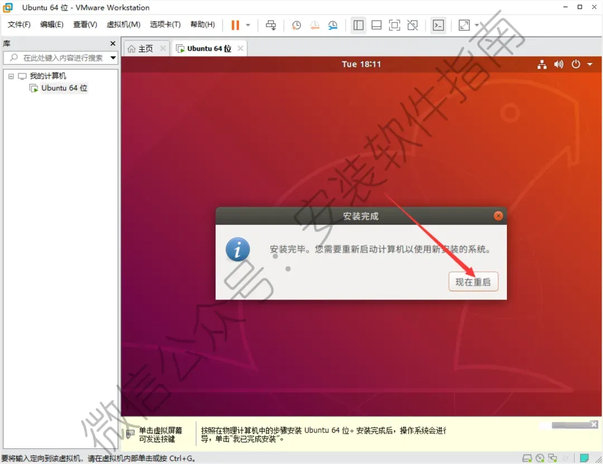This screenshot has height=464, width=603.
Task: Select Ubuntu 64 位 in the library tree
Action: 64,88
